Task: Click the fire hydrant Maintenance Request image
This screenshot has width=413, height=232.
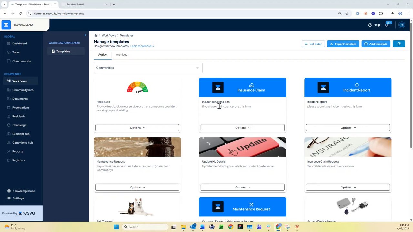Action: pos(137,147)
